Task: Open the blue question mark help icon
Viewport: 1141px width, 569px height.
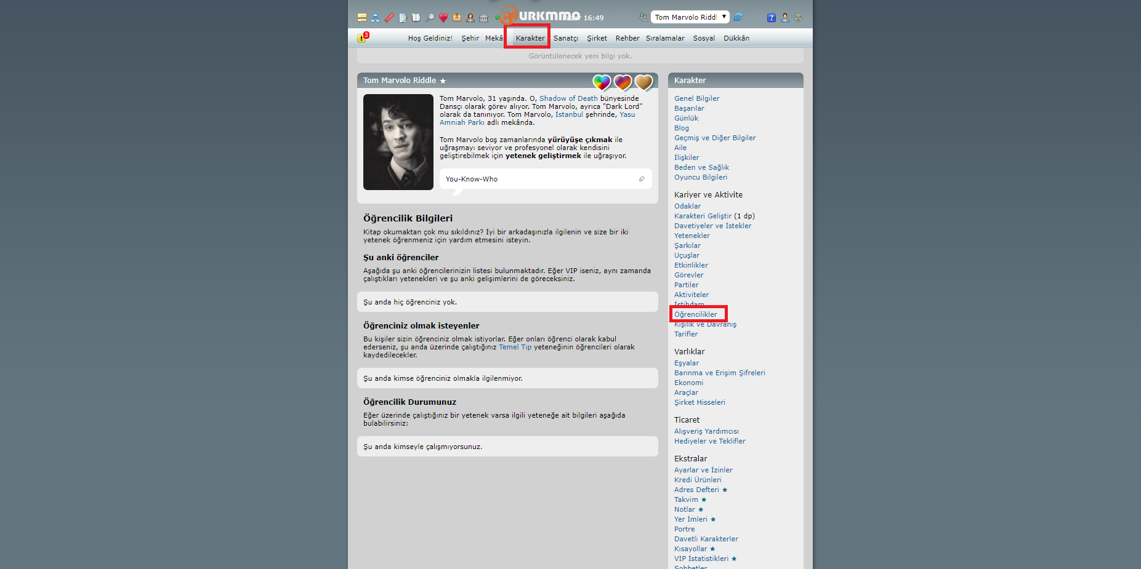Action: pos(771,18)
